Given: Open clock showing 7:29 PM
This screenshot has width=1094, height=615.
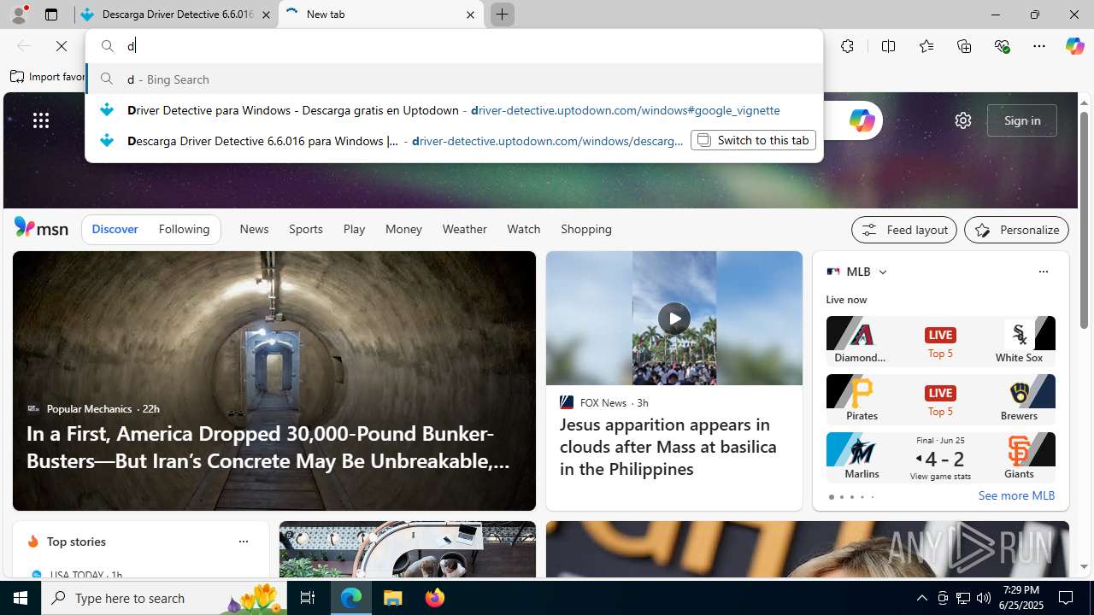Looking at the screenshot, I should 1021,598.
